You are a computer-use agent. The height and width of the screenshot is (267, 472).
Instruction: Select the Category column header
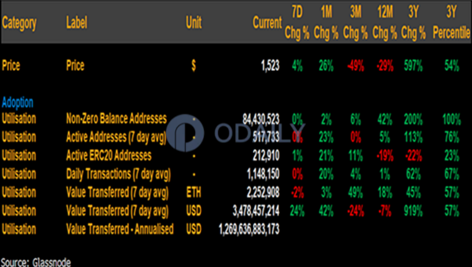pyautogui.click(x=19, y=23)
